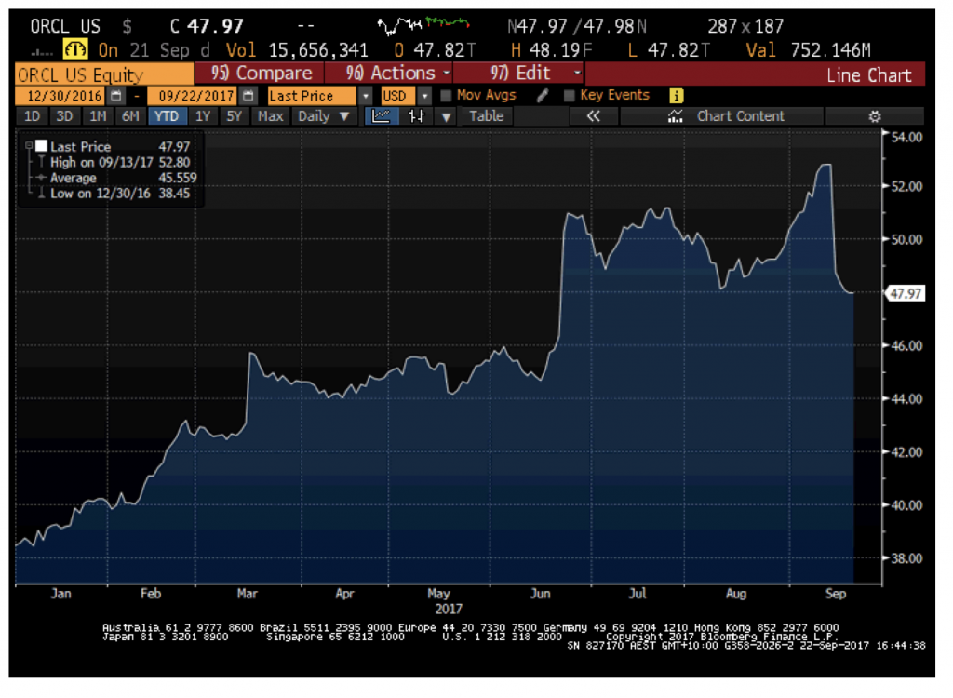
Task: Click the yellow delayed-quote clock icon
Action: tap(75, 49)
